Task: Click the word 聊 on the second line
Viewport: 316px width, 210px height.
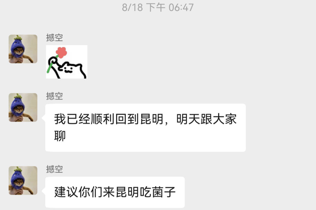Action: [60, 136]
